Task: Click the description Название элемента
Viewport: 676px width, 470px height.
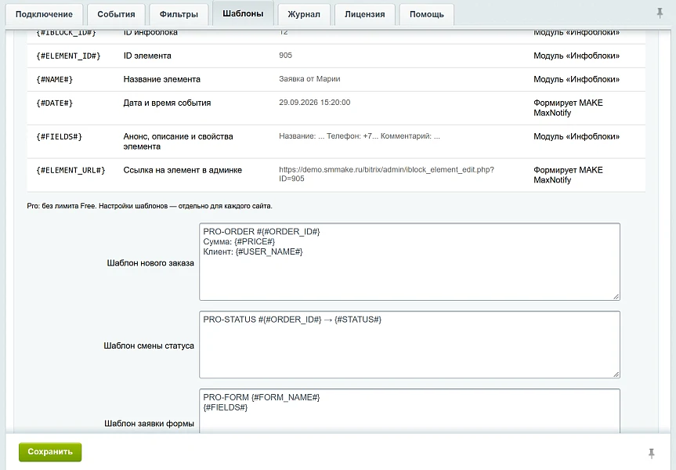Action: tap(161, 79)
